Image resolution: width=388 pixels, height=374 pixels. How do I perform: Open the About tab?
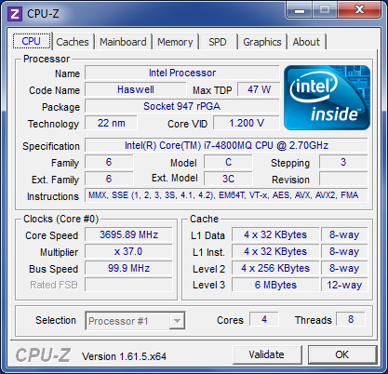click(x=306, y=42)
